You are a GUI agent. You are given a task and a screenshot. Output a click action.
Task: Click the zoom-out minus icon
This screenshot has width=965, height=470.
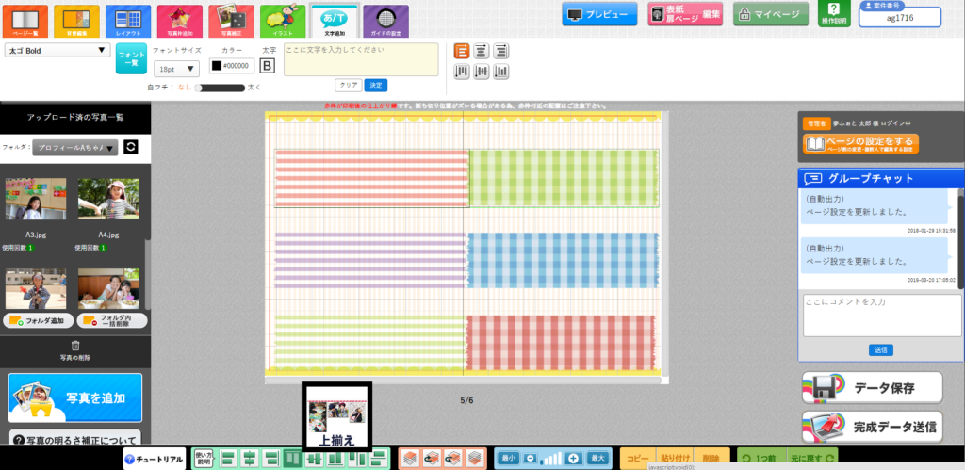pyautogui.click(x=531, y=458)
